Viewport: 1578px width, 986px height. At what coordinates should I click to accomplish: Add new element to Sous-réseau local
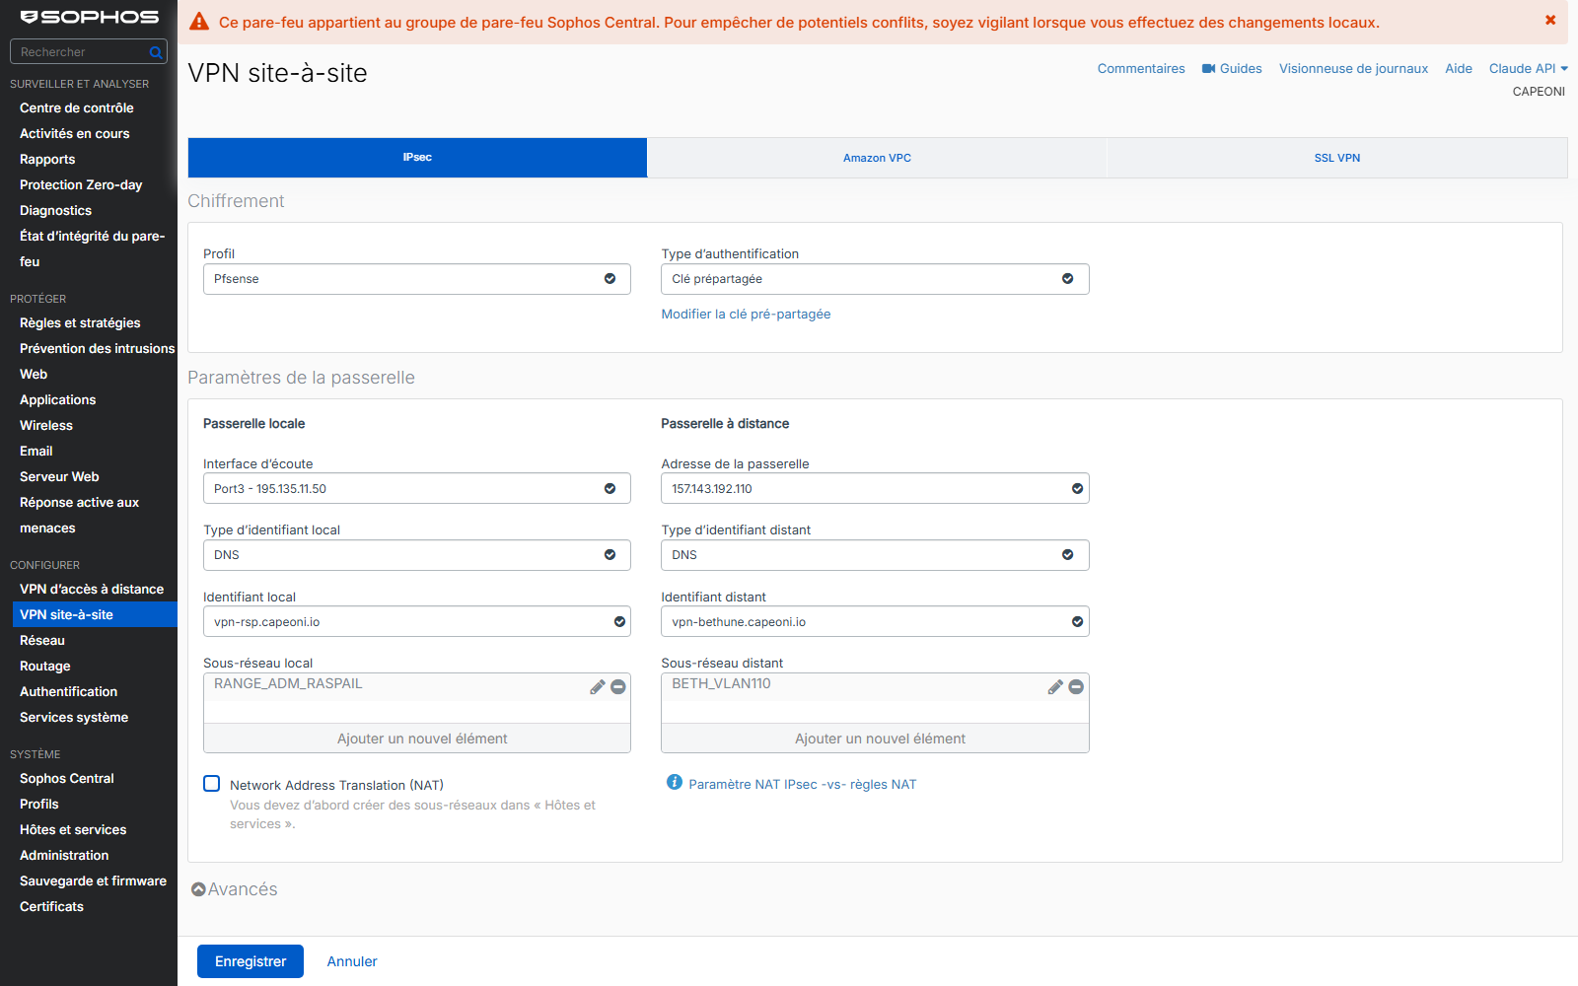coord(416,739)
